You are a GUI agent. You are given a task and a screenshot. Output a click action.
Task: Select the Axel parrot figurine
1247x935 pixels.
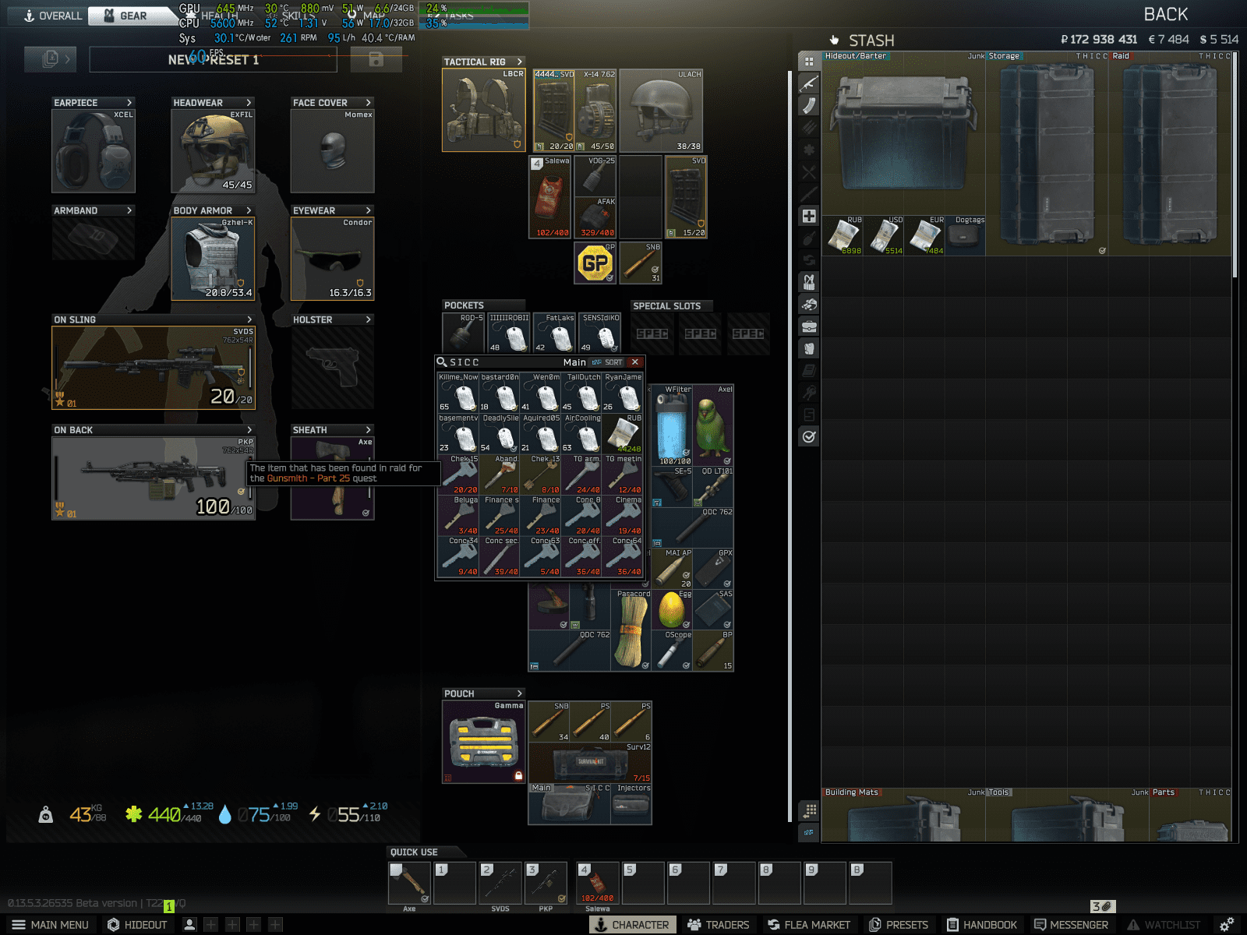coord(712,425)
